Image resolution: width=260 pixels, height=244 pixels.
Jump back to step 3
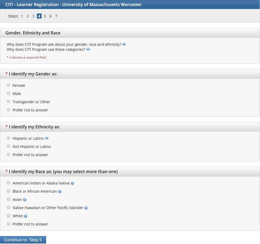point(33,16)
